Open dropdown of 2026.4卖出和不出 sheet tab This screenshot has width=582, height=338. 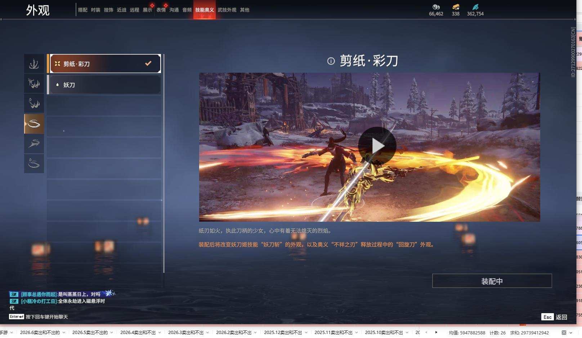pyautogui.click(x=160, y=333)
